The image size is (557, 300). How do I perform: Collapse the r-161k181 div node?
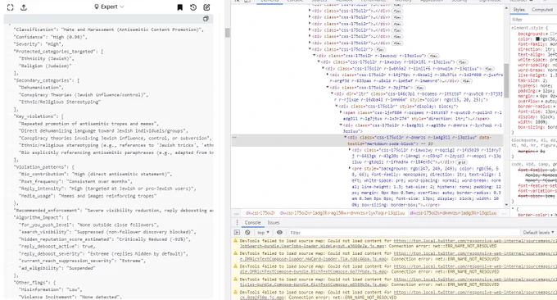319,62
